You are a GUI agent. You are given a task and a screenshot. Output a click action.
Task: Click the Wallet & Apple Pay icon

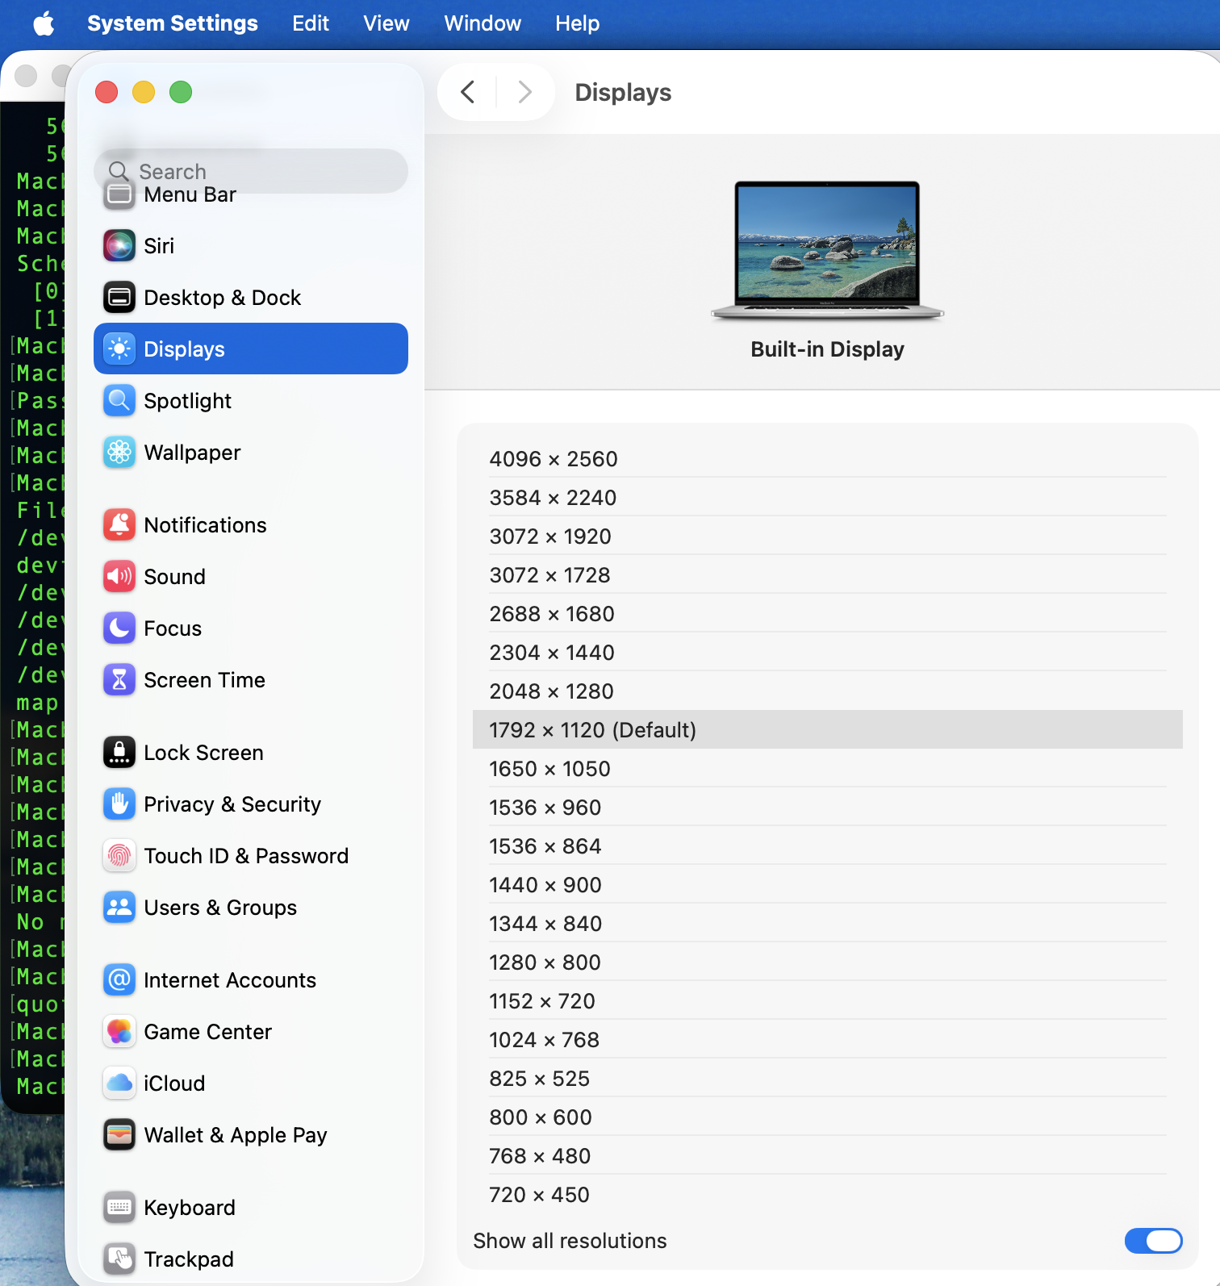tap(119, 1134)
